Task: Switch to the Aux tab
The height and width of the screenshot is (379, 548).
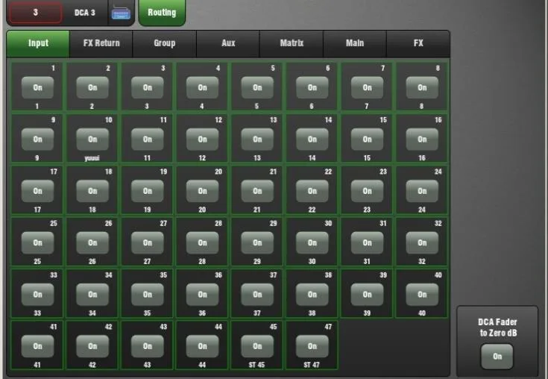Action: pos(228,43)
